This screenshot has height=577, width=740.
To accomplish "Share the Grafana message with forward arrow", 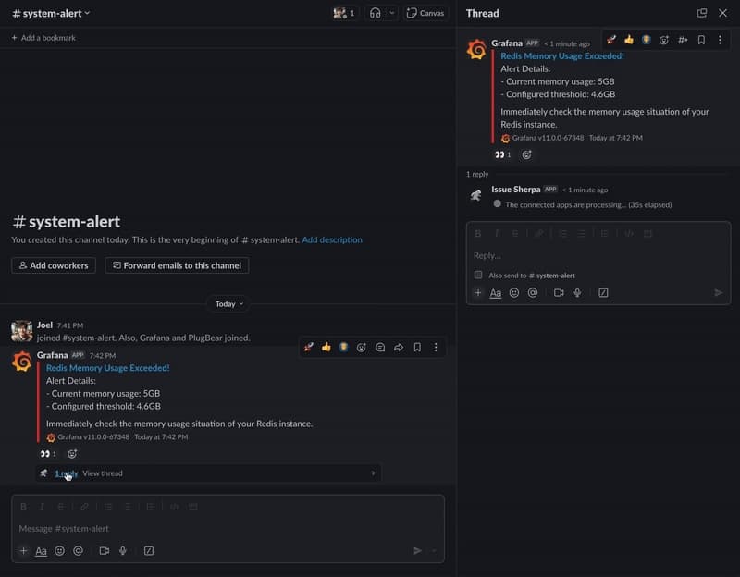I will [399, 348].
